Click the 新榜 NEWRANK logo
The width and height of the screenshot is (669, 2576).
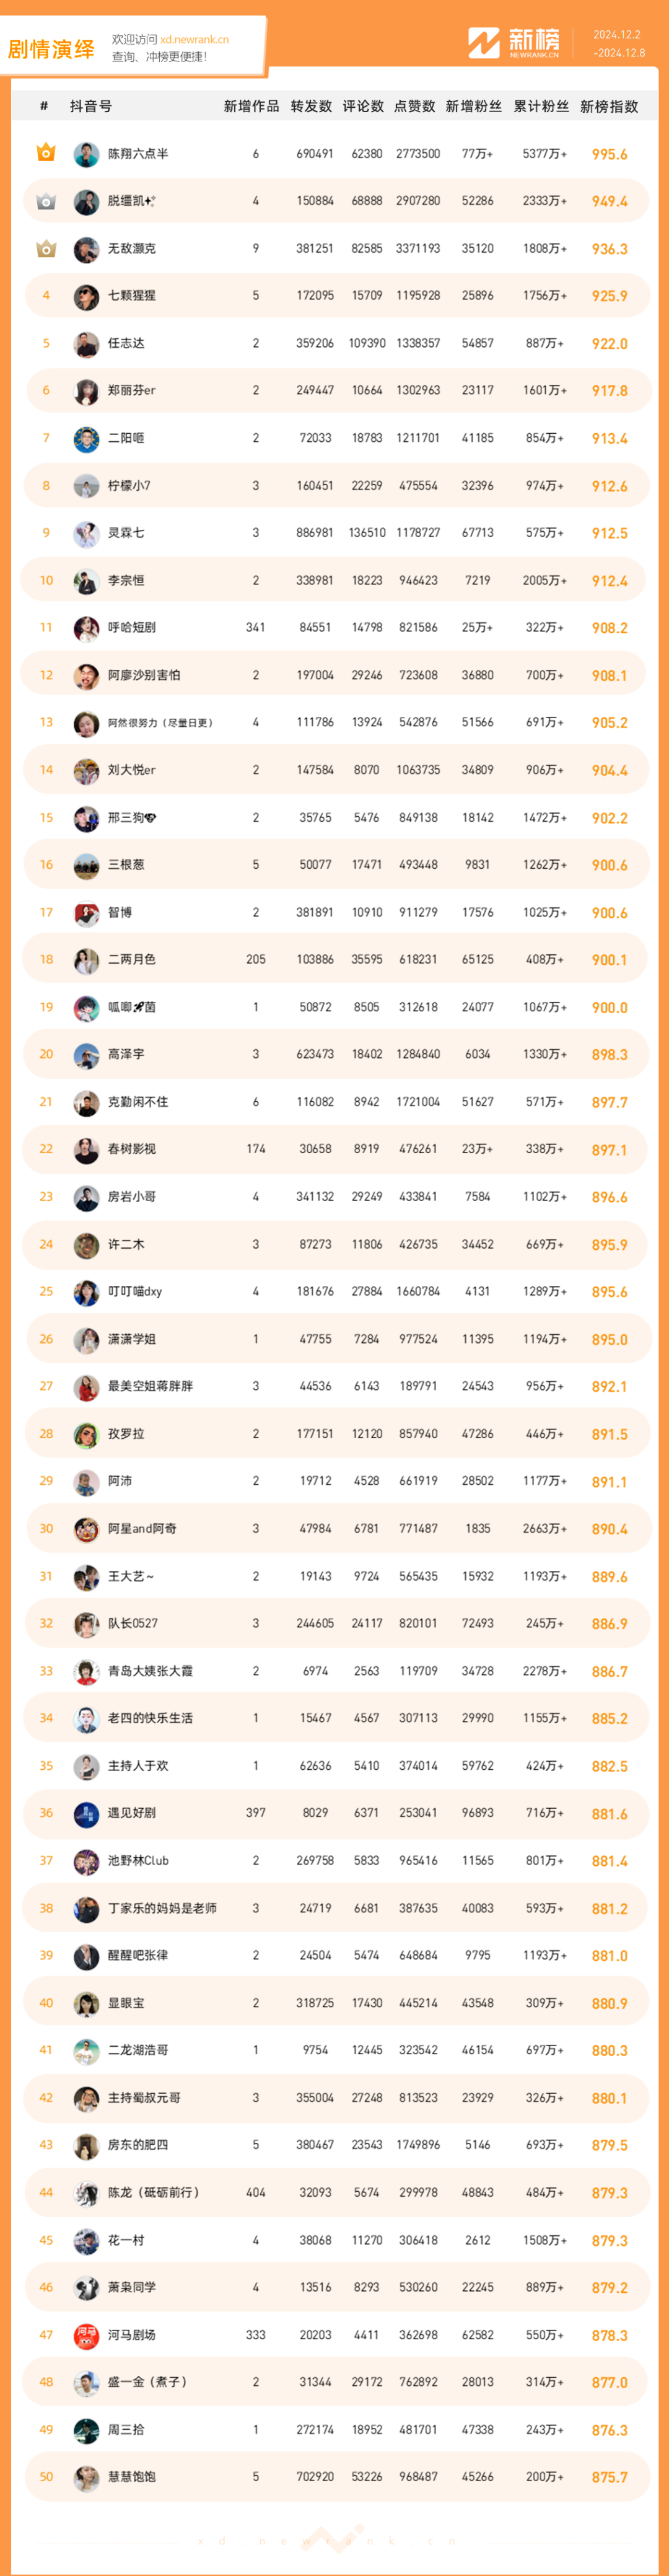514,43
